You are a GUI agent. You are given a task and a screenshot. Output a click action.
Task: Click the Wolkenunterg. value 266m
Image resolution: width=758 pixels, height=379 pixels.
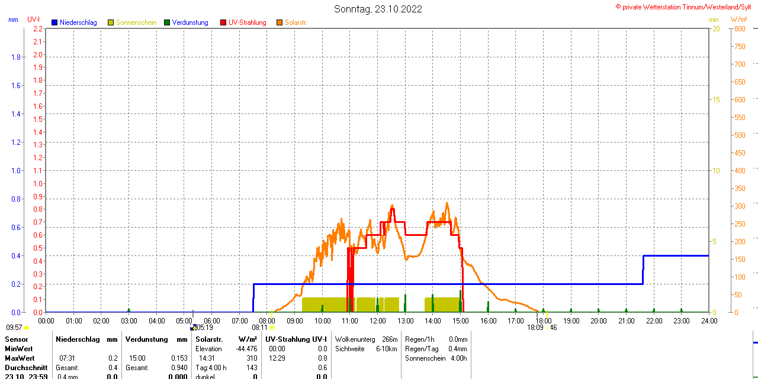pyautogui.click(x=390, y=339)
